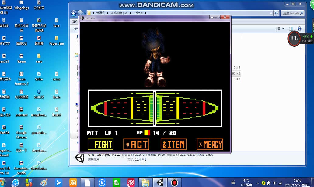The height and width of the screenshot is (187, 314).
Task: Open the Wingdings desktop icon
Action: click(21, 5)
